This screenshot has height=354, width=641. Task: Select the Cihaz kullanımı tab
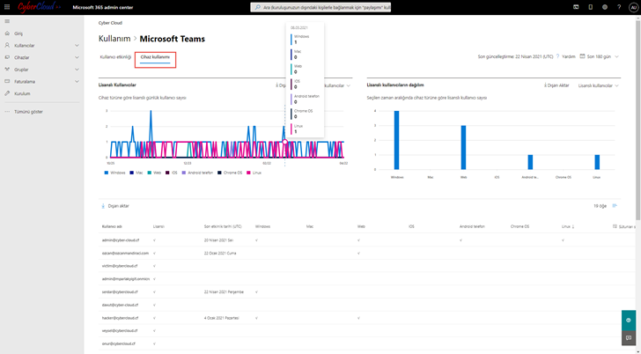155,57
